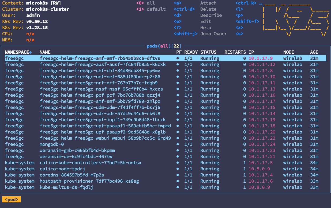Image resolution: width=331 pixels, height=208 pixels.
Task: Click the PF column header
Action: [x=179, y=52]
